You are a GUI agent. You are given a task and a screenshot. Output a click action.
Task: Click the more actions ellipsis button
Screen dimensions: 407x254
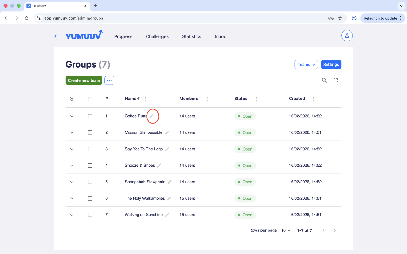[x=109, y=80]
